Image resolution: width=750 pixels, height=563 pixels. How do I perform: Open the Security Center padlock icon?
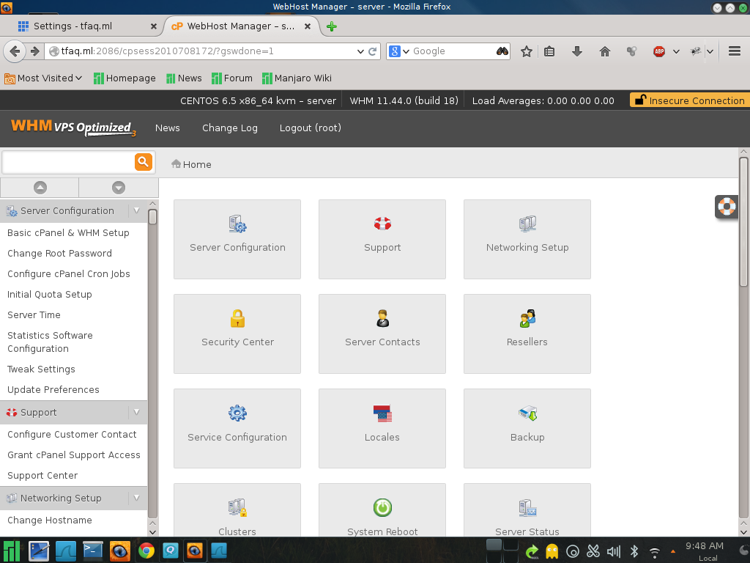tap(237, 319)
